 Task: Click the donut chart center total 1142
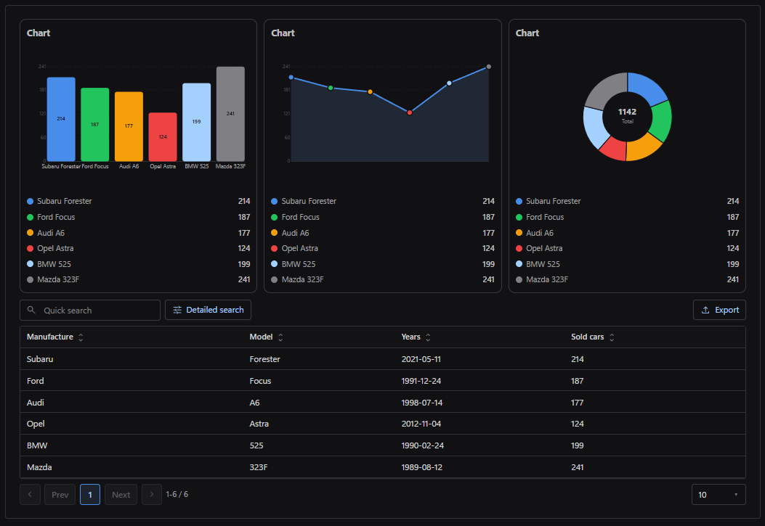pos(628,112)
